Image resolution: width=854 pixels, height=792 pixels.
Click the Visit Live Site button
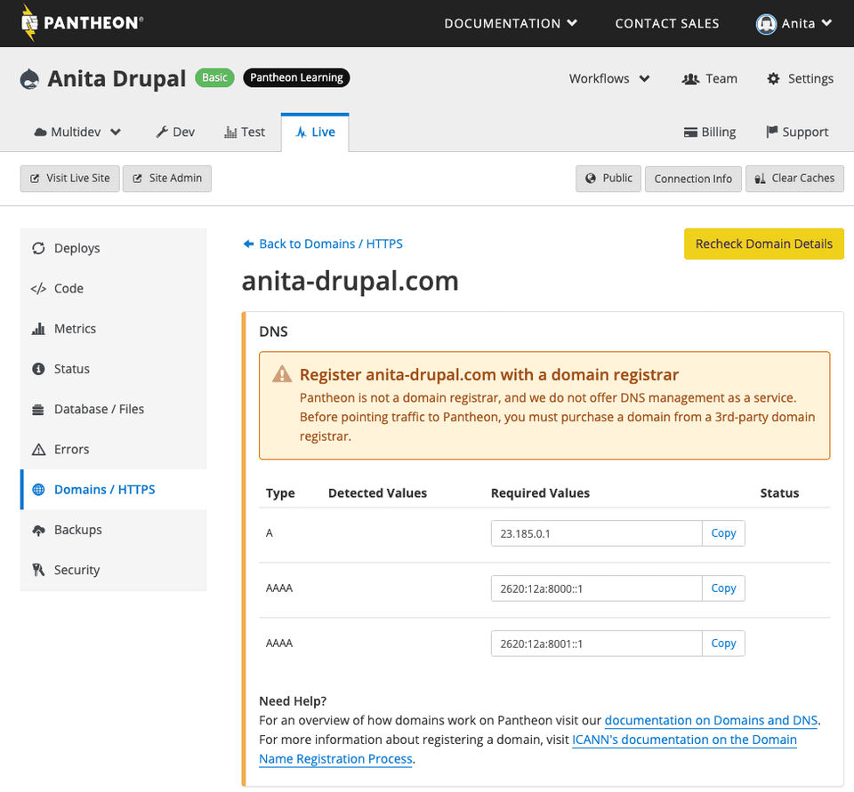pyautogui.click(x=69, y=179)
